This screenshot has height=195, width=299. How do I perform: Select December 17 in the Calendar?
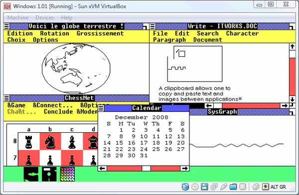(x=144, y=143)
